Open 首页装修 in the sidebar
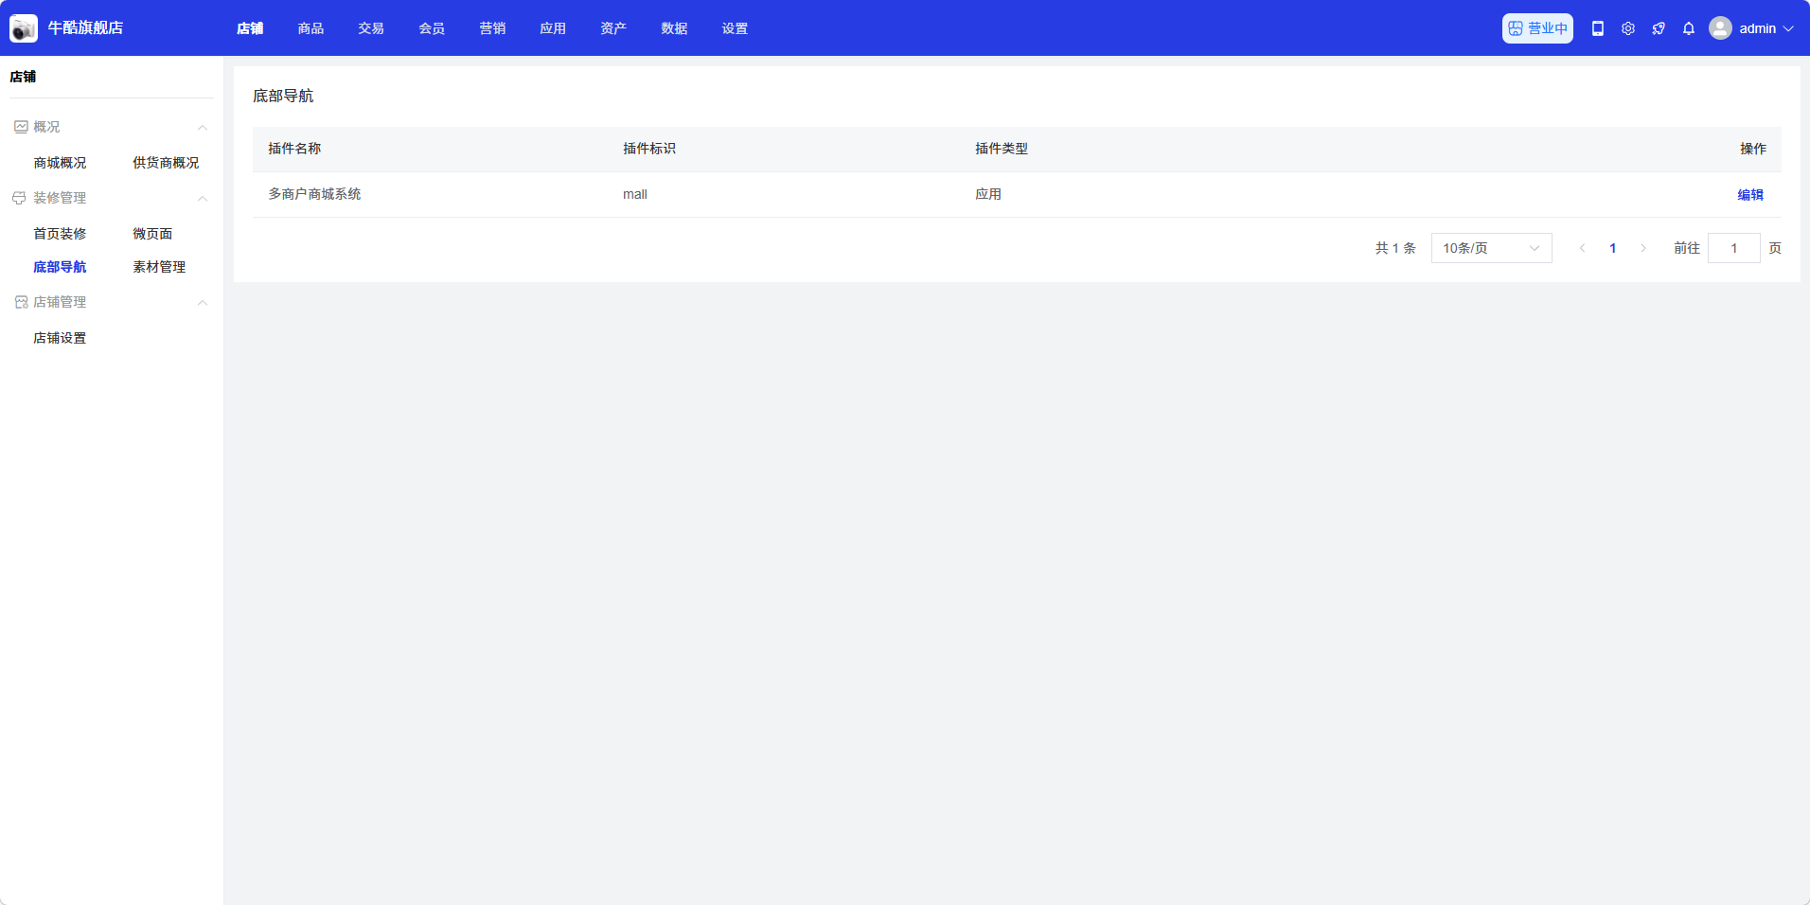 point(60,234)
